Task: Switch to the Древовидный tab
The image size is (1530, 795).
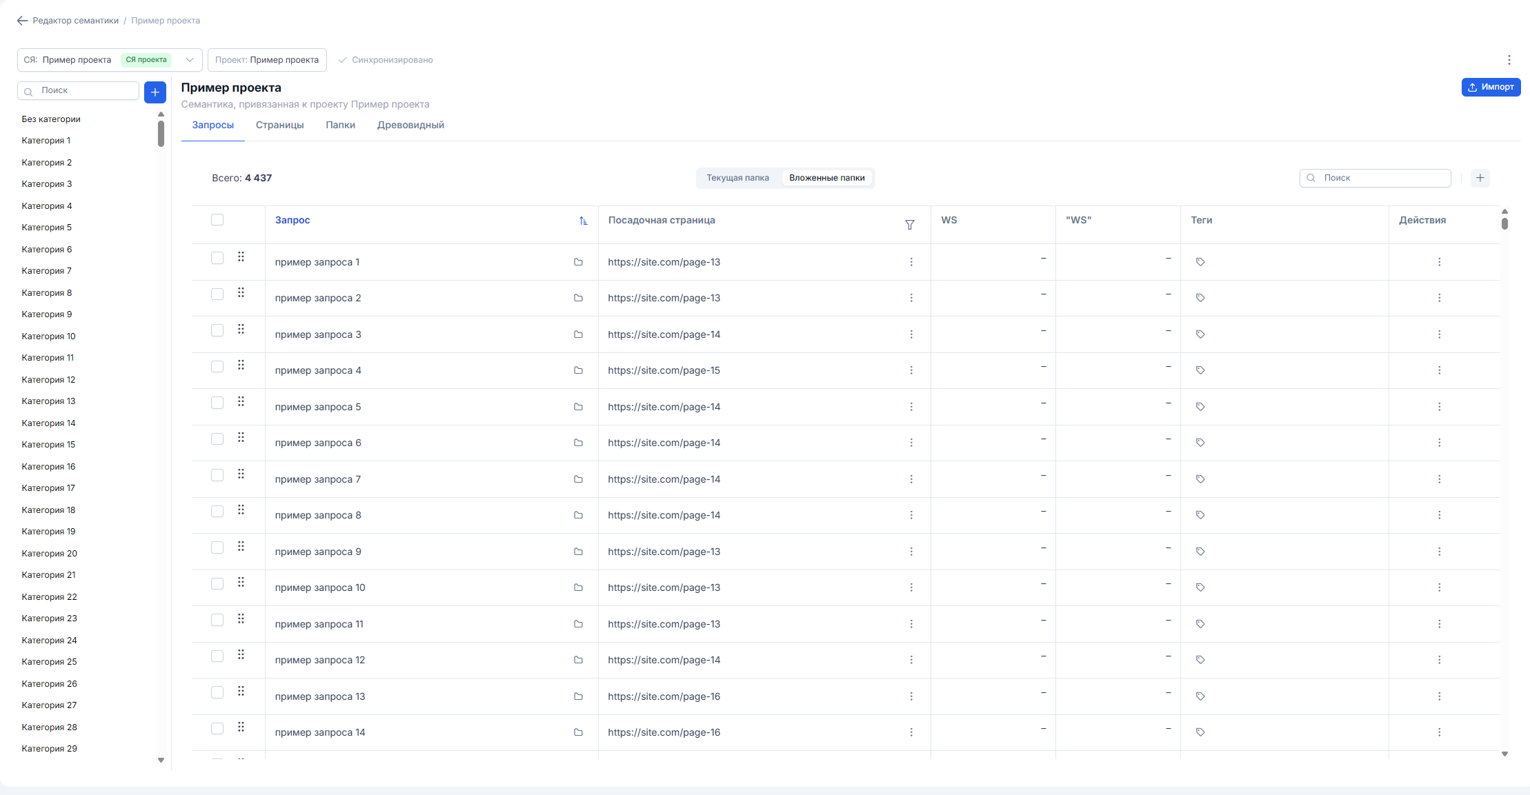Action: point(410,125)
